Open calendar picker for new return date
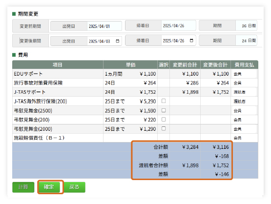 pyautogui.click(x=191, y=41)
